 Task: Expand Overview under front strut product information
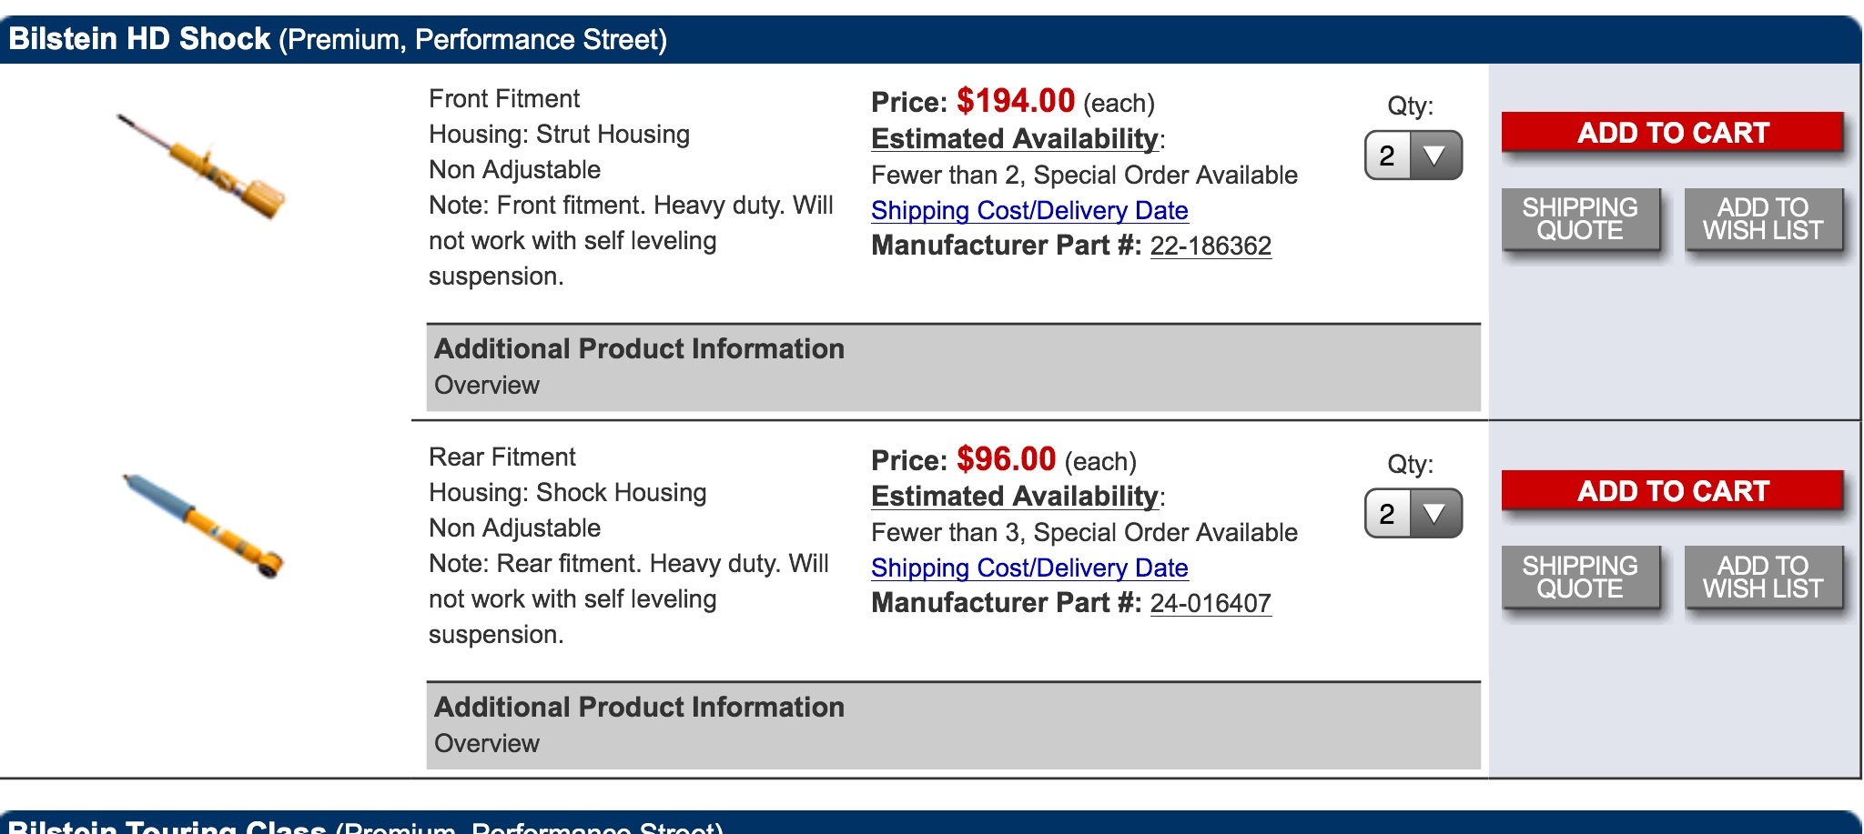pyautogui.click(x=487, y=386)
